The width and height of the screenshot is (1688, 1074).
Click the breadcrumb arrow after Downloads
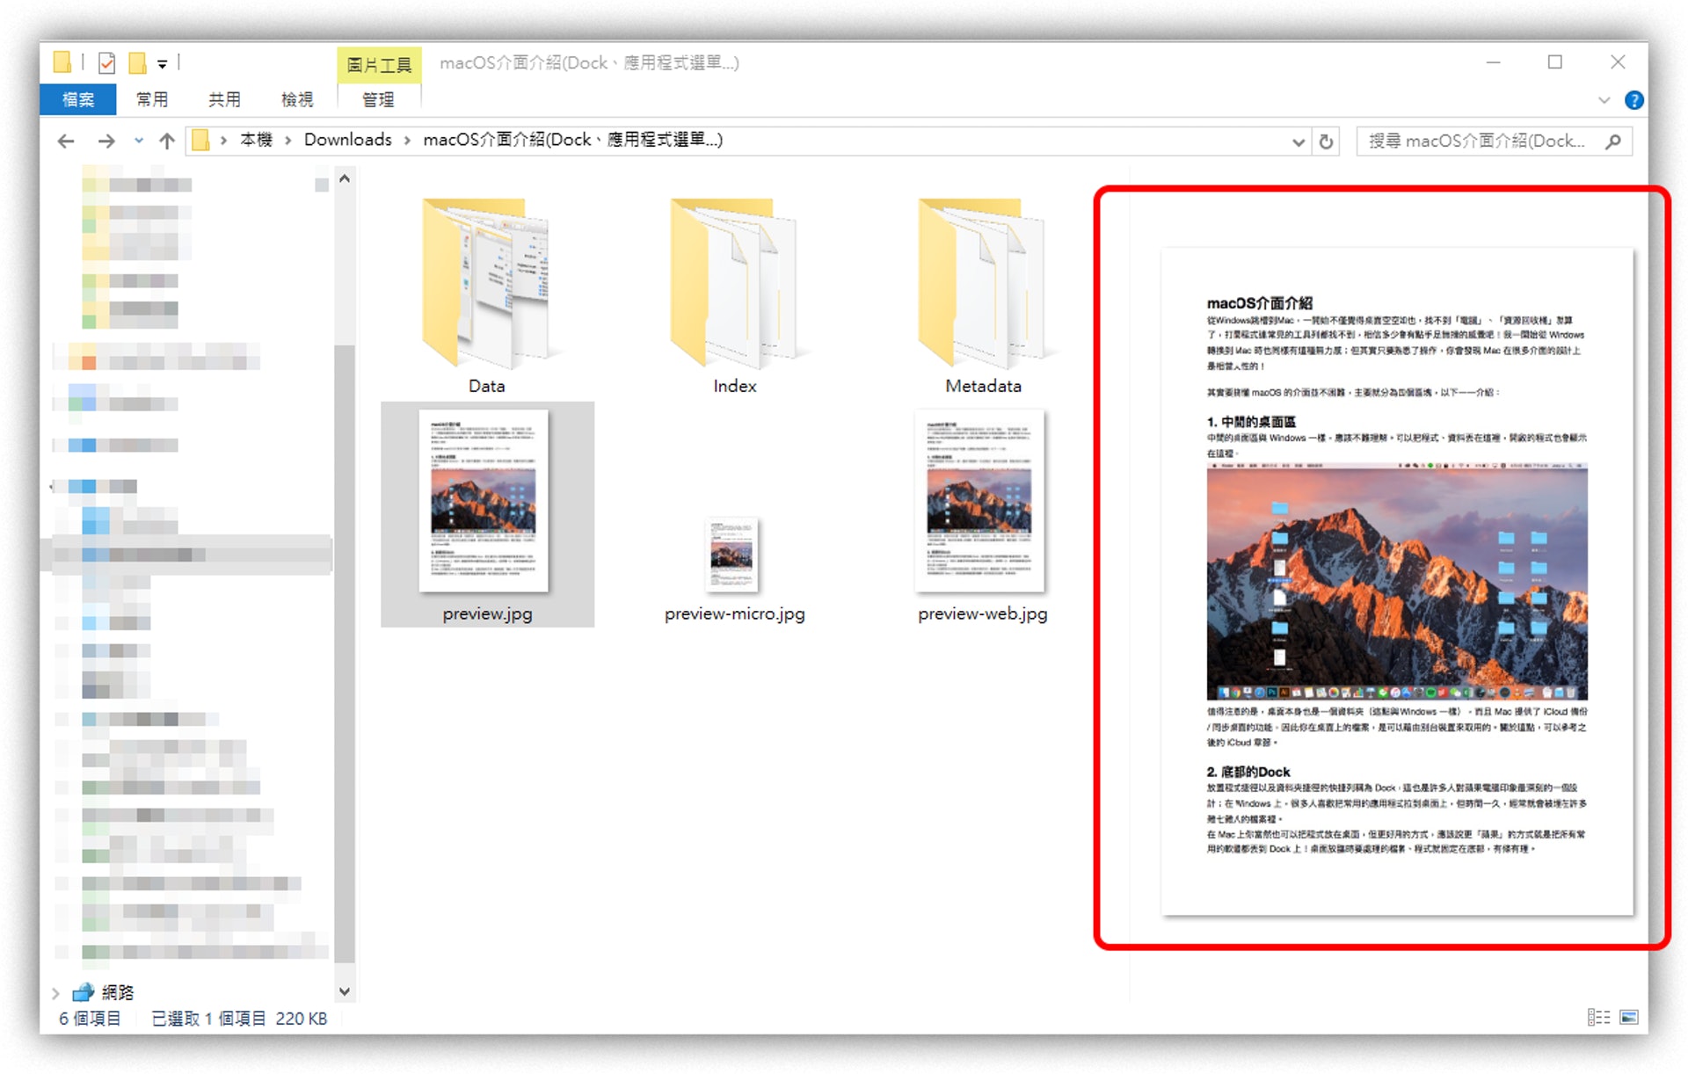[407, 141]
